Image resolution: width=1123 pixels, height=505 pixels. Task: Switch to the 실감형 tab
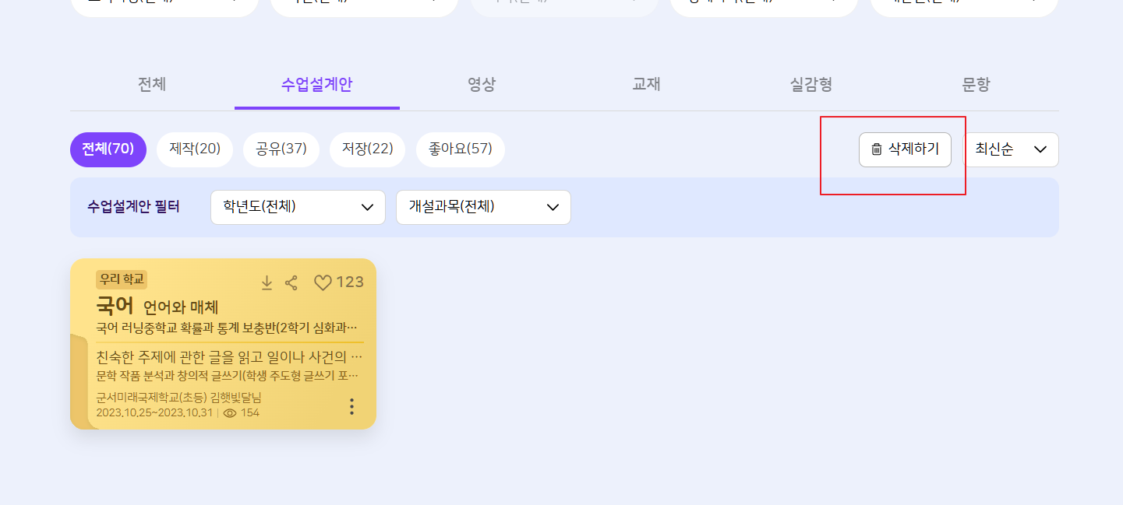(810, 84)
